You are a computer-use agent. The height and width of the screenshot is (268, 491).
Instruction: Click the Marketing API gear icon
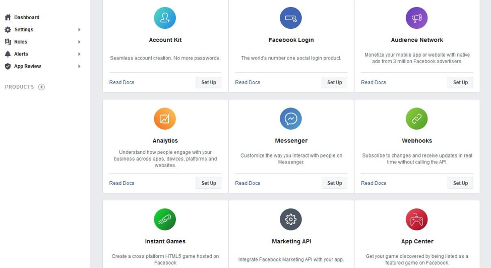click(x=290, y=220)
